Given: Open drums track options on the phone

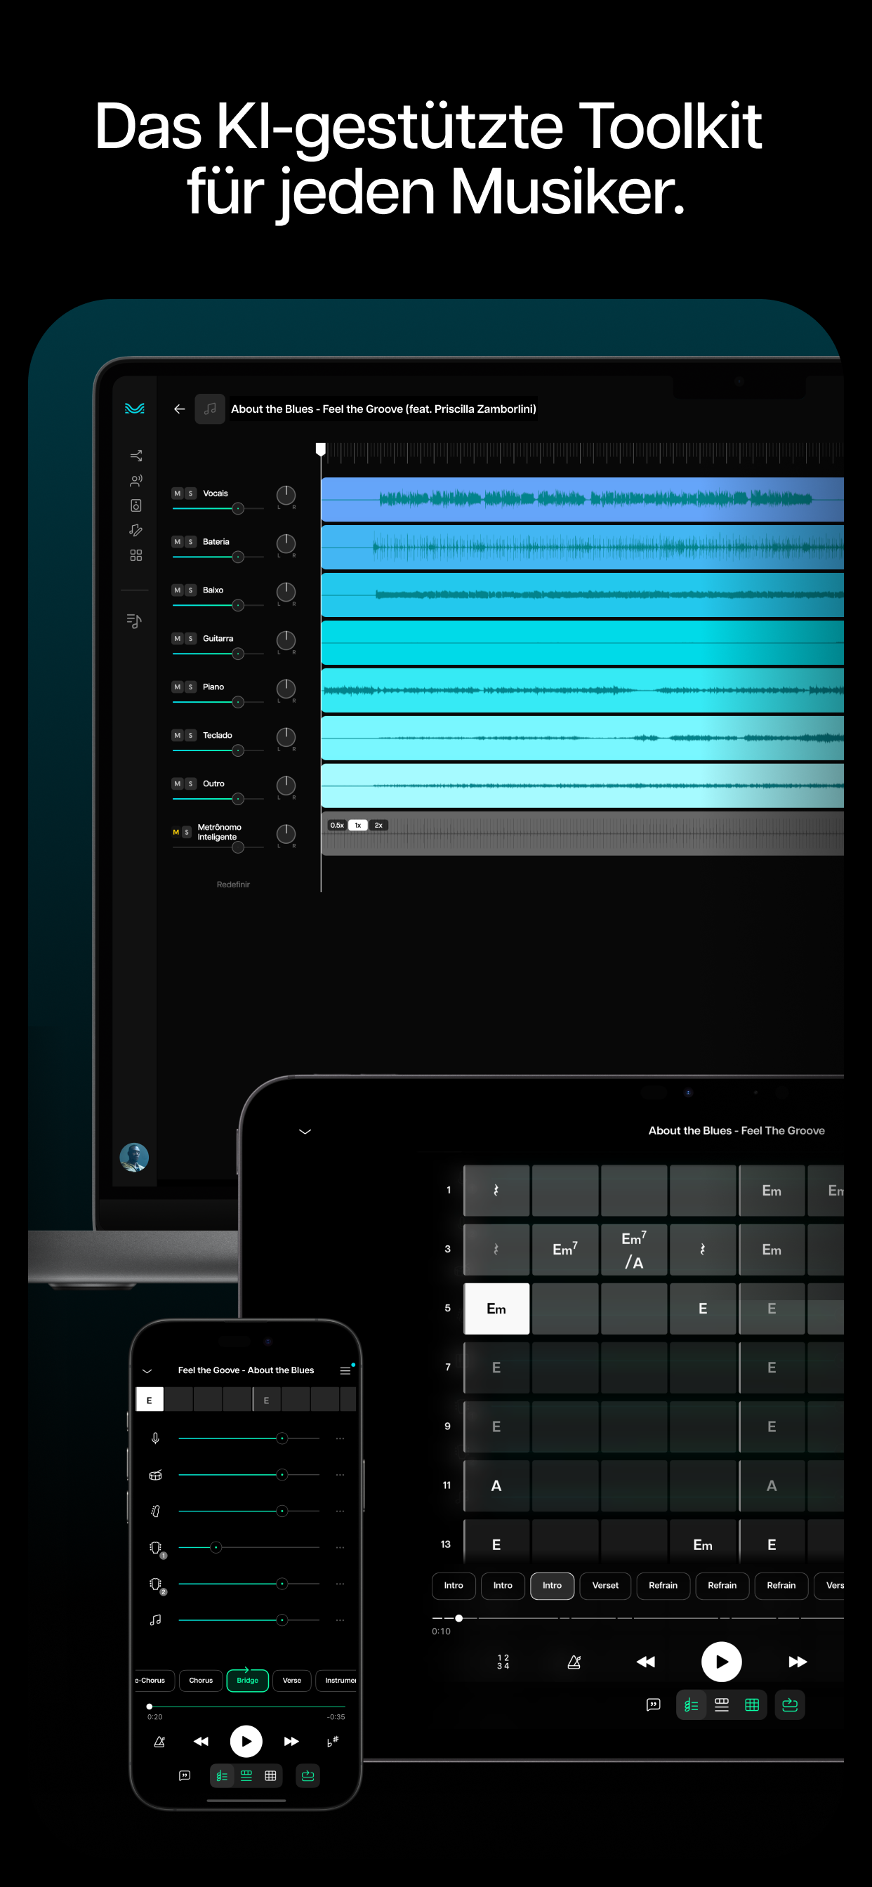Looking at the screenshot, I should [x=340, y=1475].
